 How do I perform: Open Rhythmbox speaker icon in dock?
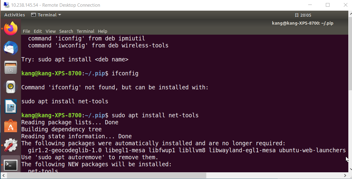pyautogui.click(x=11, y=87)
